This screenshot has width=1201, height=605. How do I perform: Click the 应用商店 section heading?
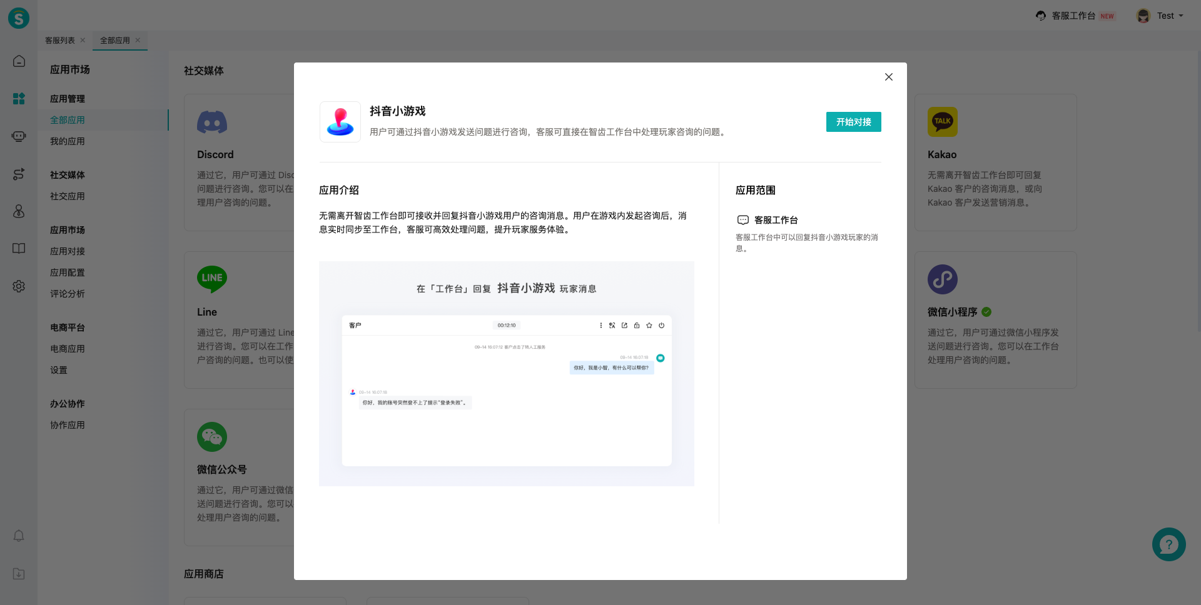point(204,574)
